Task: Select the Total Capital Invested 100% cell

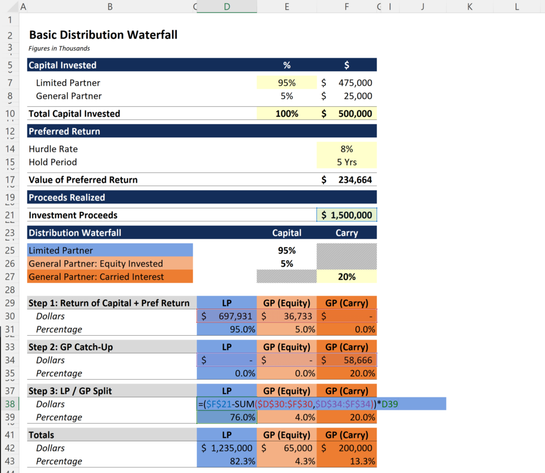Action: [286, 113]
